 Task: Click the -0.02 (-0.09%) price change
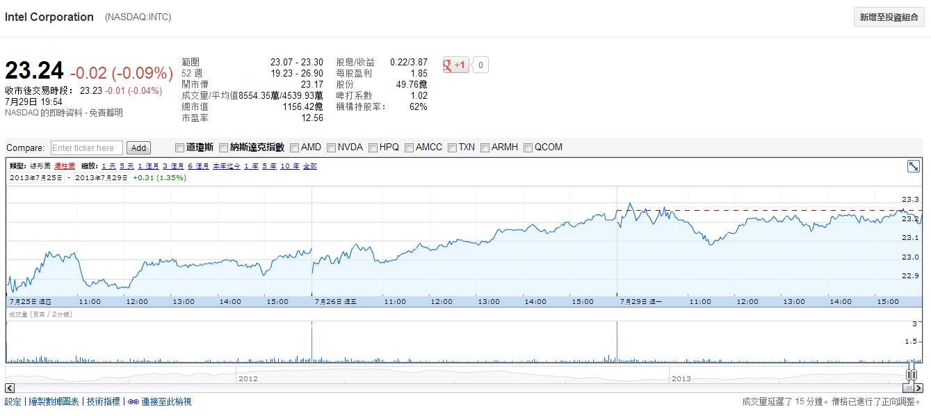[x=122, y=73]
